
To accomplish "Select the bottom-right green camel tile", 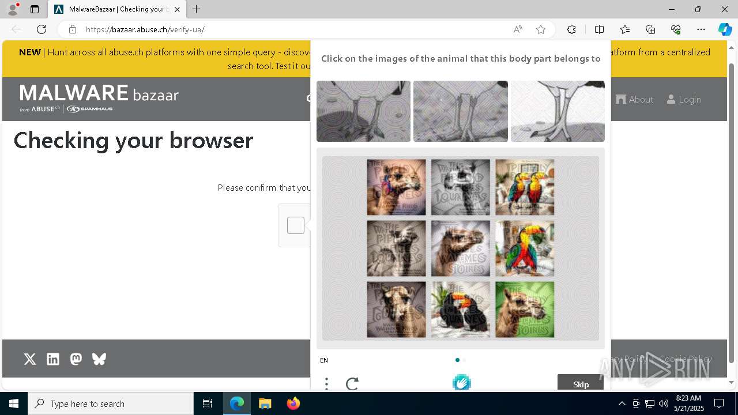I will [525, 310].
